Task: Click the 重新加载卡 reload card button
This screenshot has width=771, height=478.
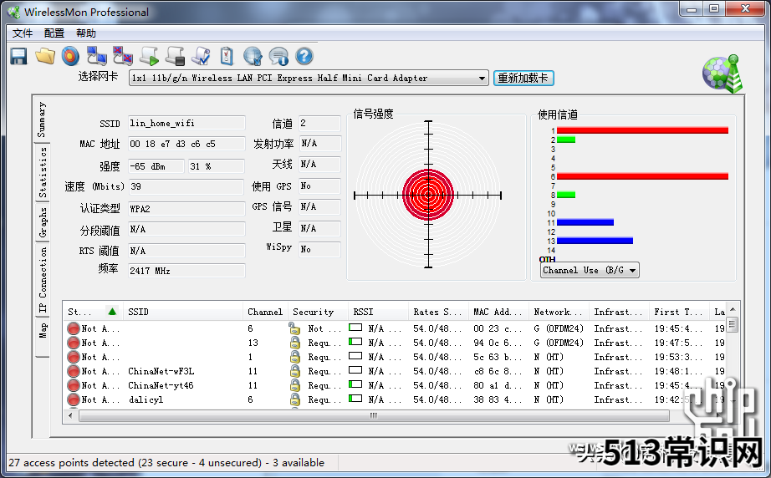Action: [x=523, y=78]
